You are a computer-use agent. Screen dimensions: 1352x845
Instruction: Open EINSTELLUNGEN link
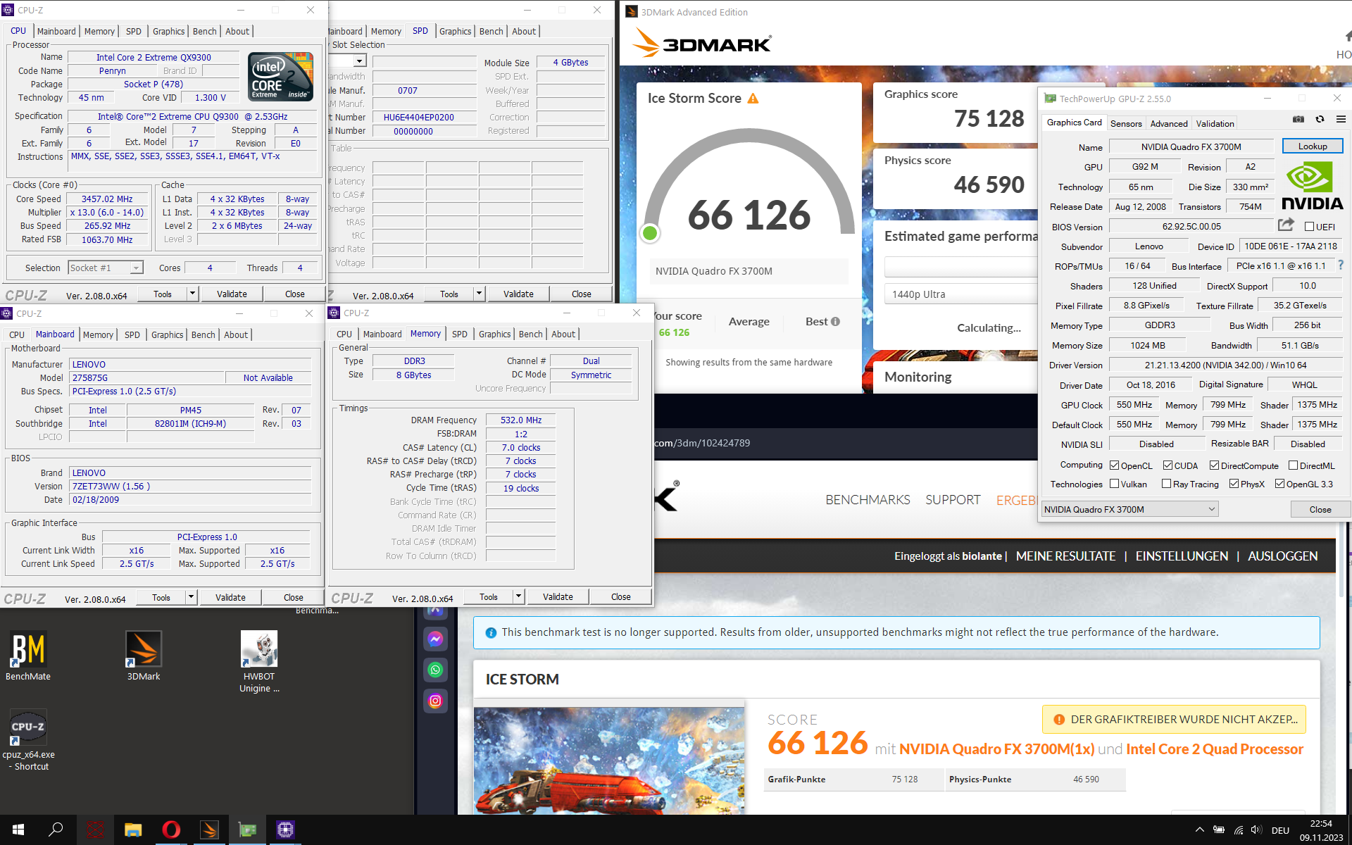pyautogui.click(x=1182, y=556)
